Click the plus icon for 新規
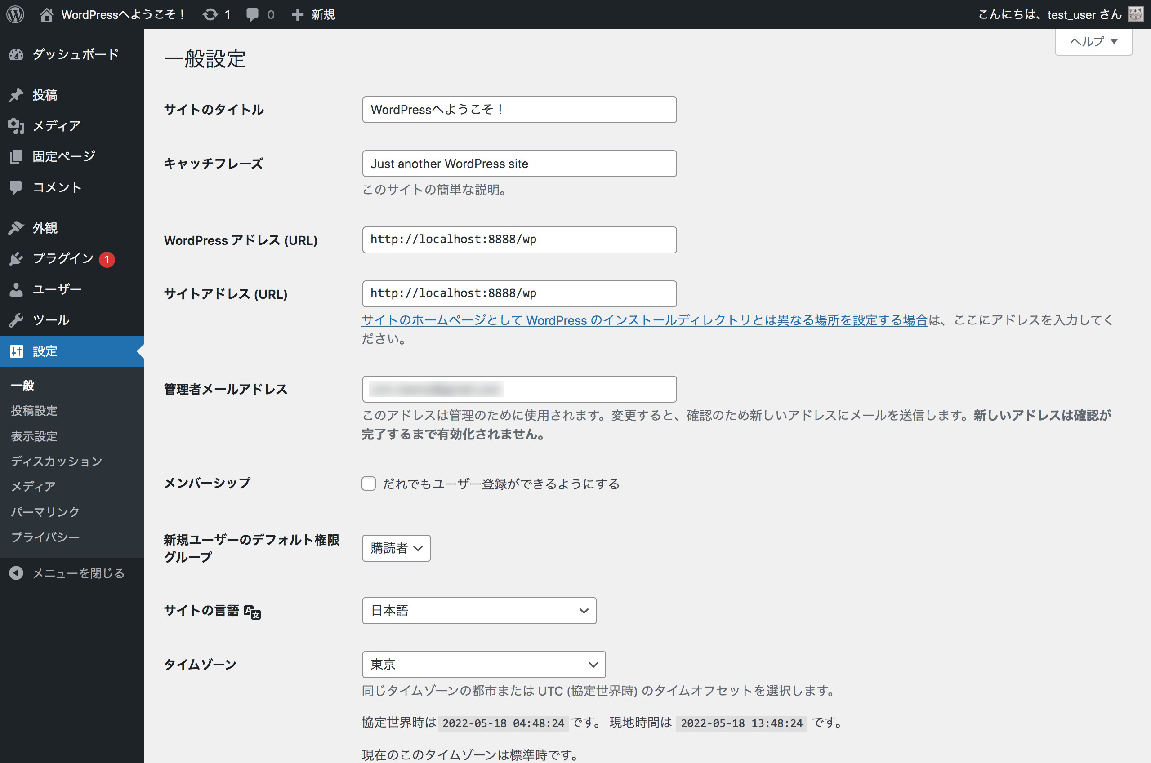The width and height of the screenshot is (1151, 763). (298, 15)
